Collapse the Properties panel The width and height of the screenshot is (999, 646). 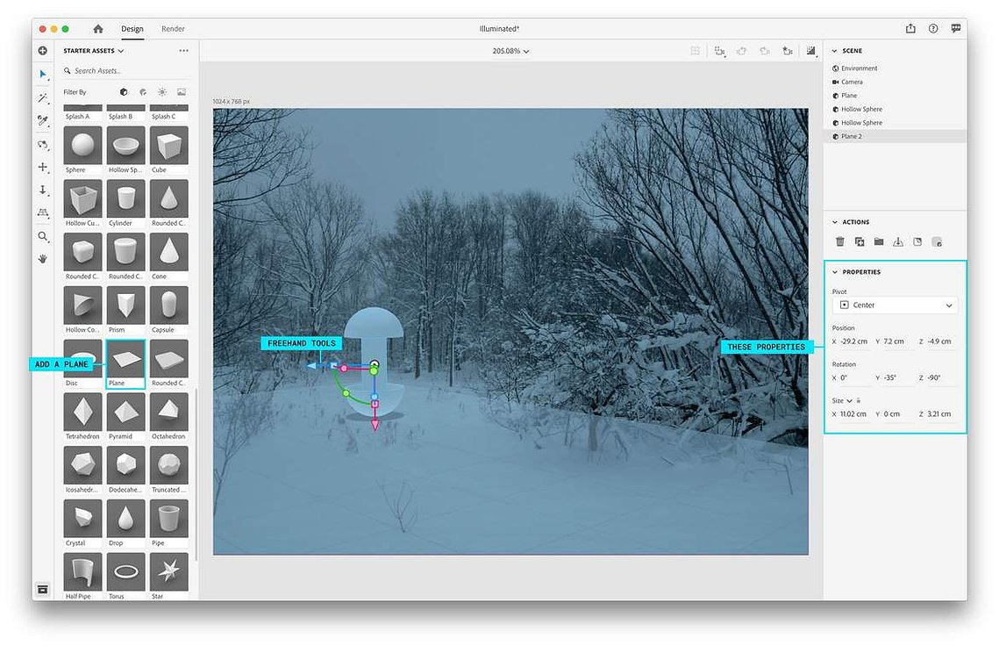(x=834, y=272)
